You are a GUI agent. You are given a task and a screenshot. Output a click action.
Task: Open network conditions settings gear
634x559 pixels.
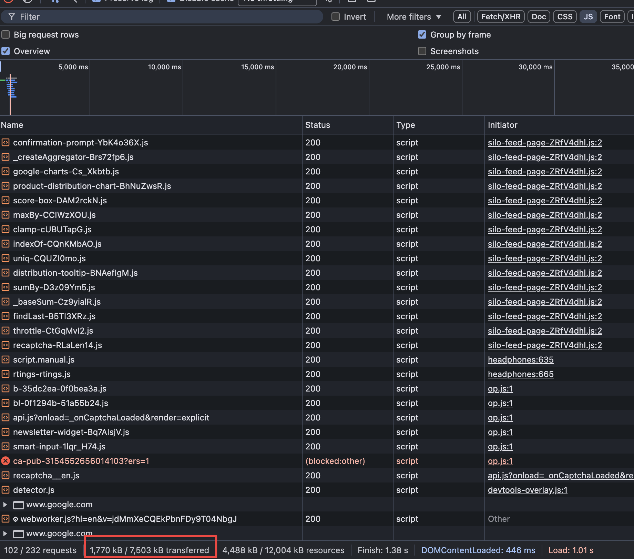point(329,1)
